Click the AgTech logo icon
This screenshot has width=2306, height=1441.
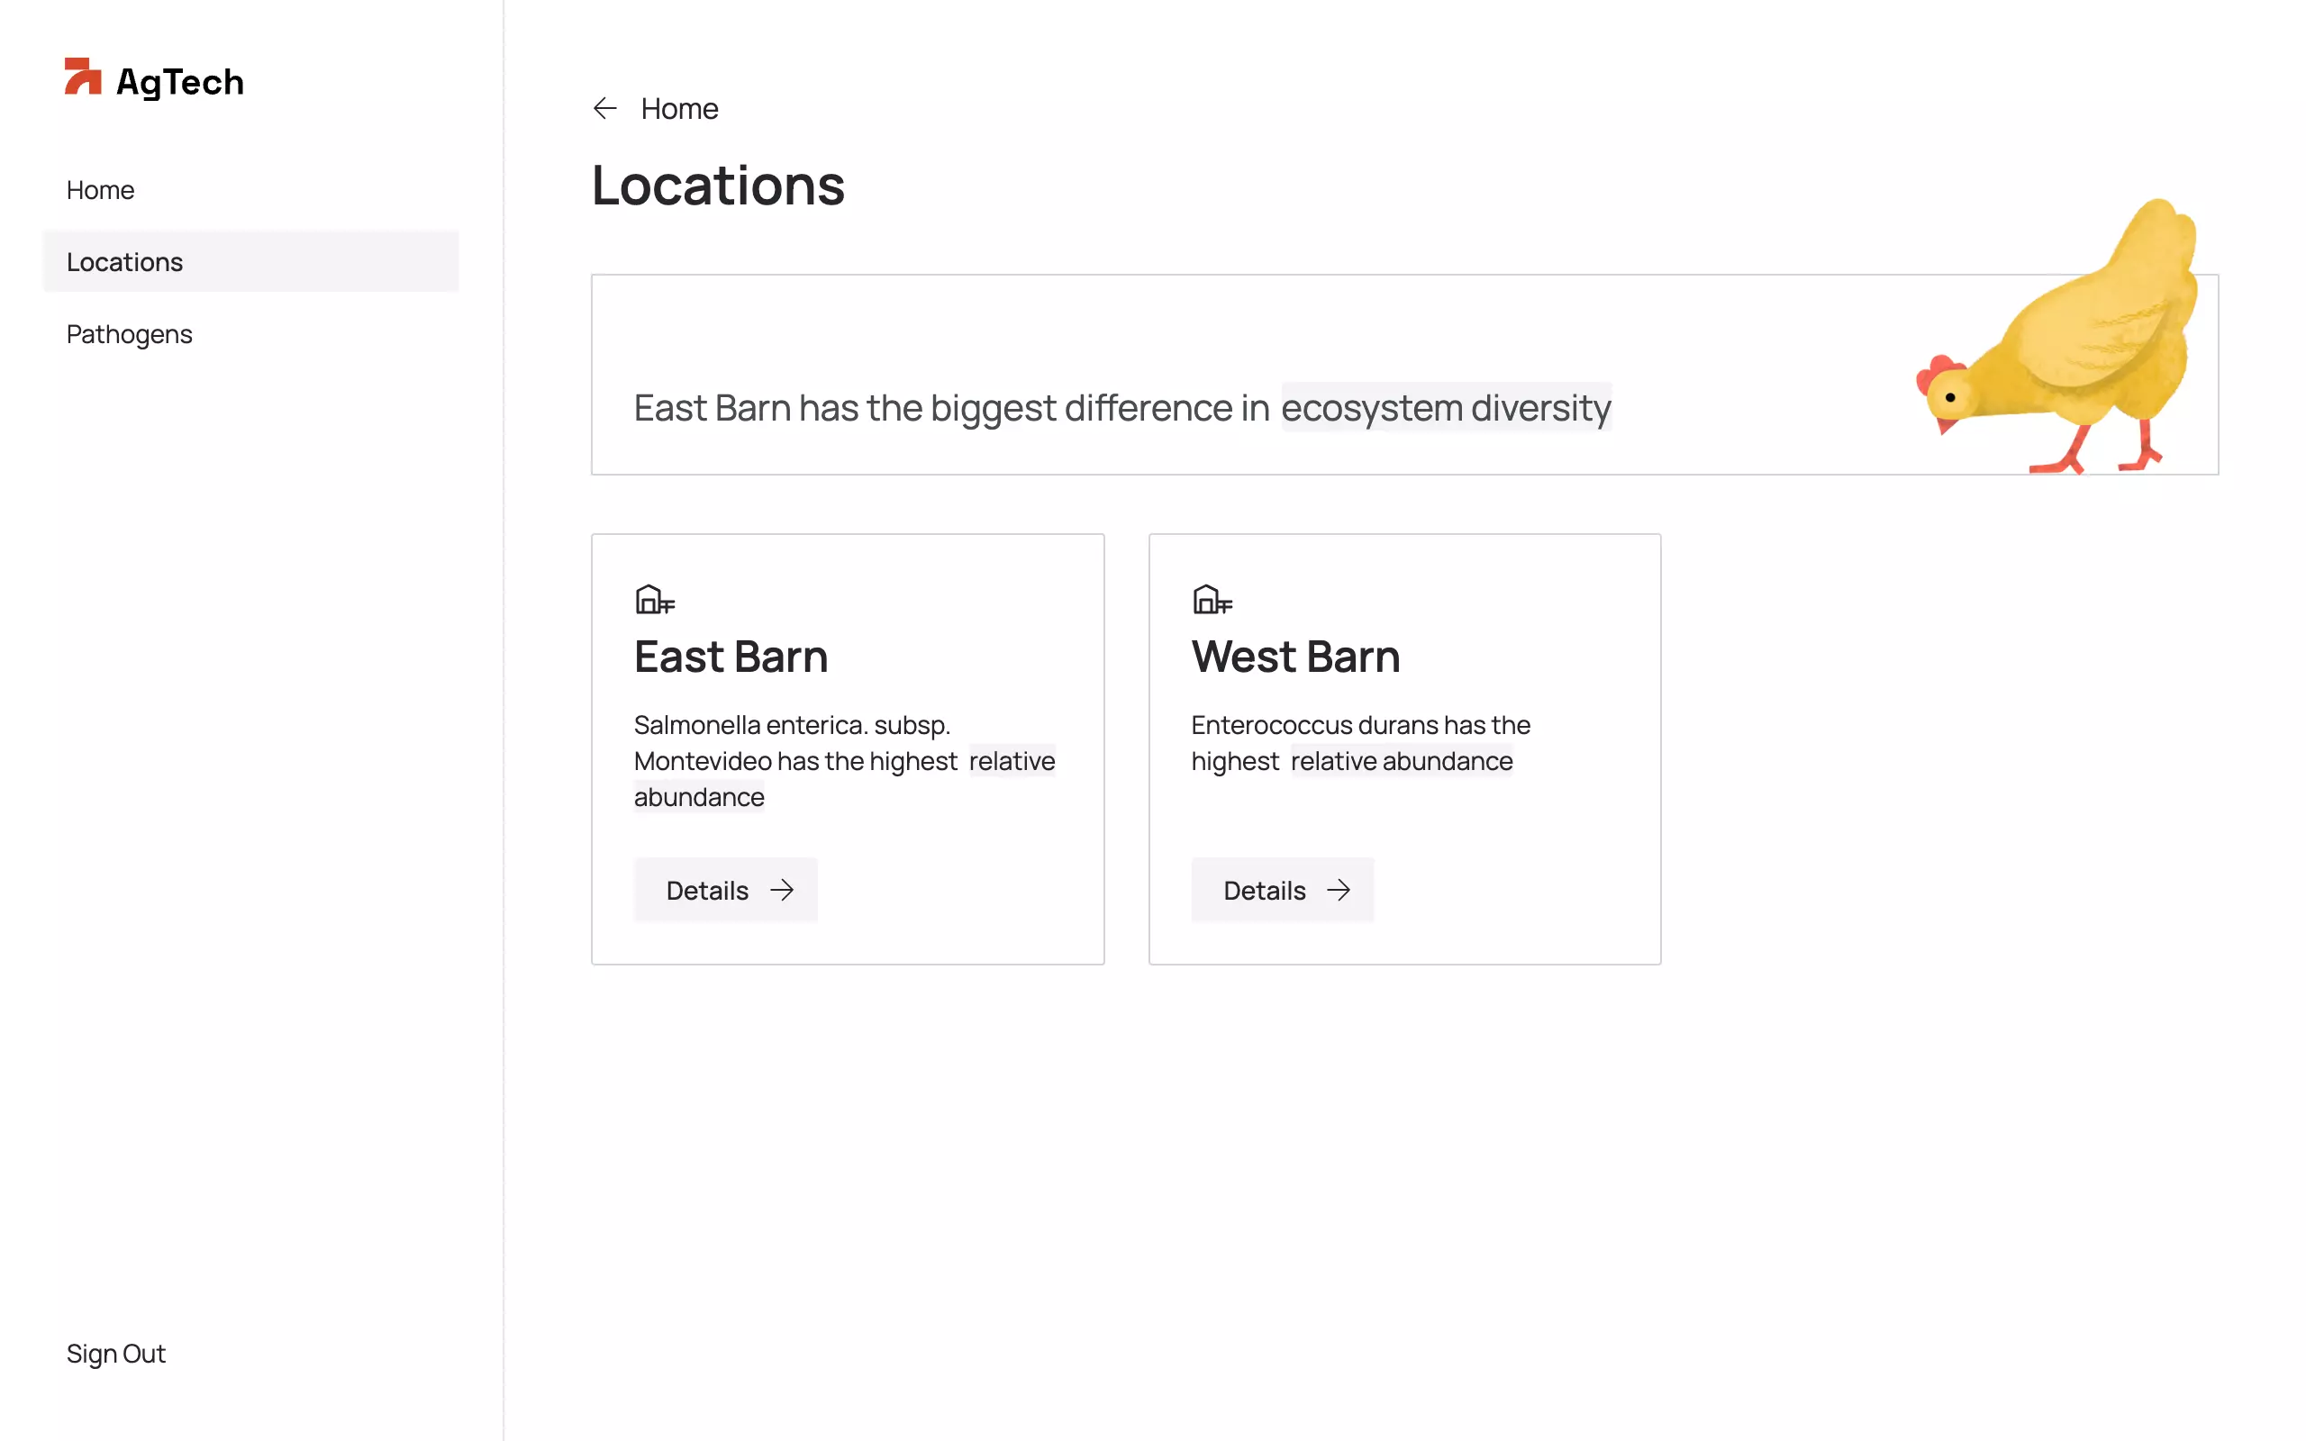(83, 77)
